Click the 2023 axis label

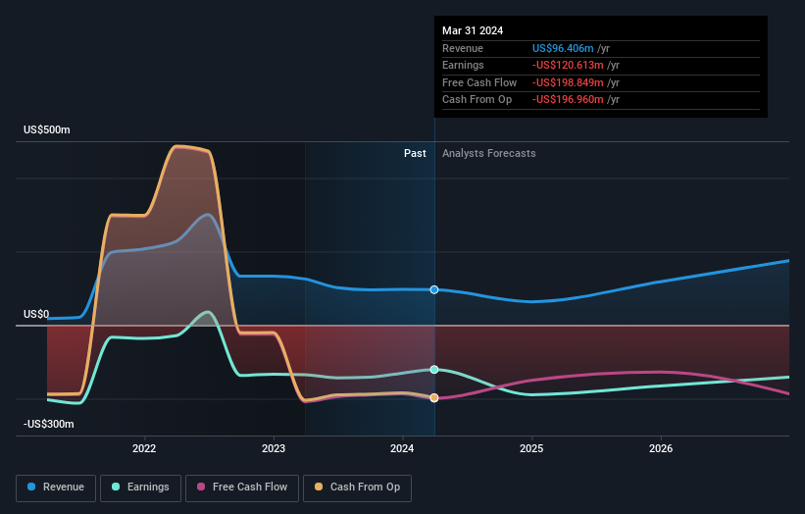click(274, 449)
